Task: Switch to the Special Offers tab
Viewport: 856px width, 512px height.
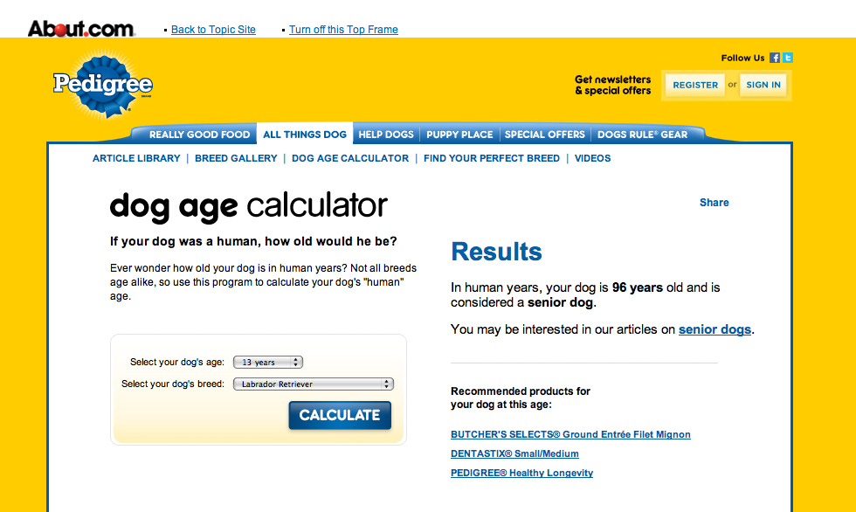Action: [x=544, y=135]
